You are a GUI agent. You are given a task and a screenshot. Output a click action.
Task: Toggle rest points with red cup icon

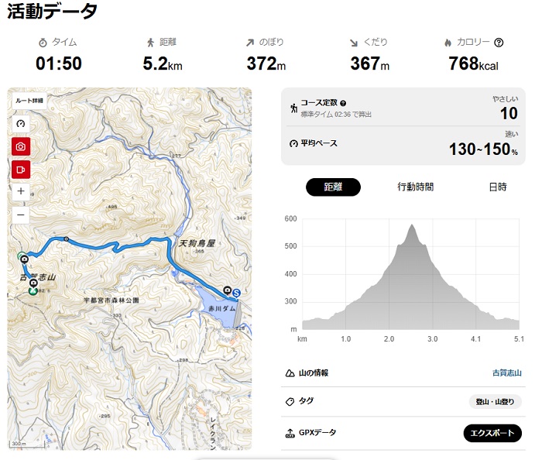pos(21,168)
